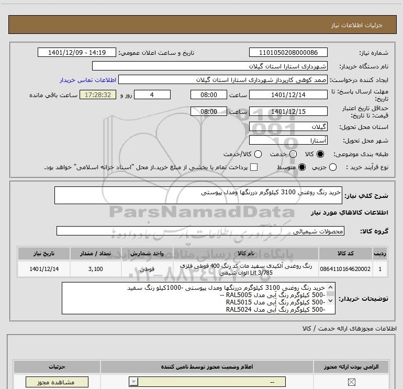Screen dimensions: 403x389
Task: Open the permit status dropdown arrow
Action: 133,382
